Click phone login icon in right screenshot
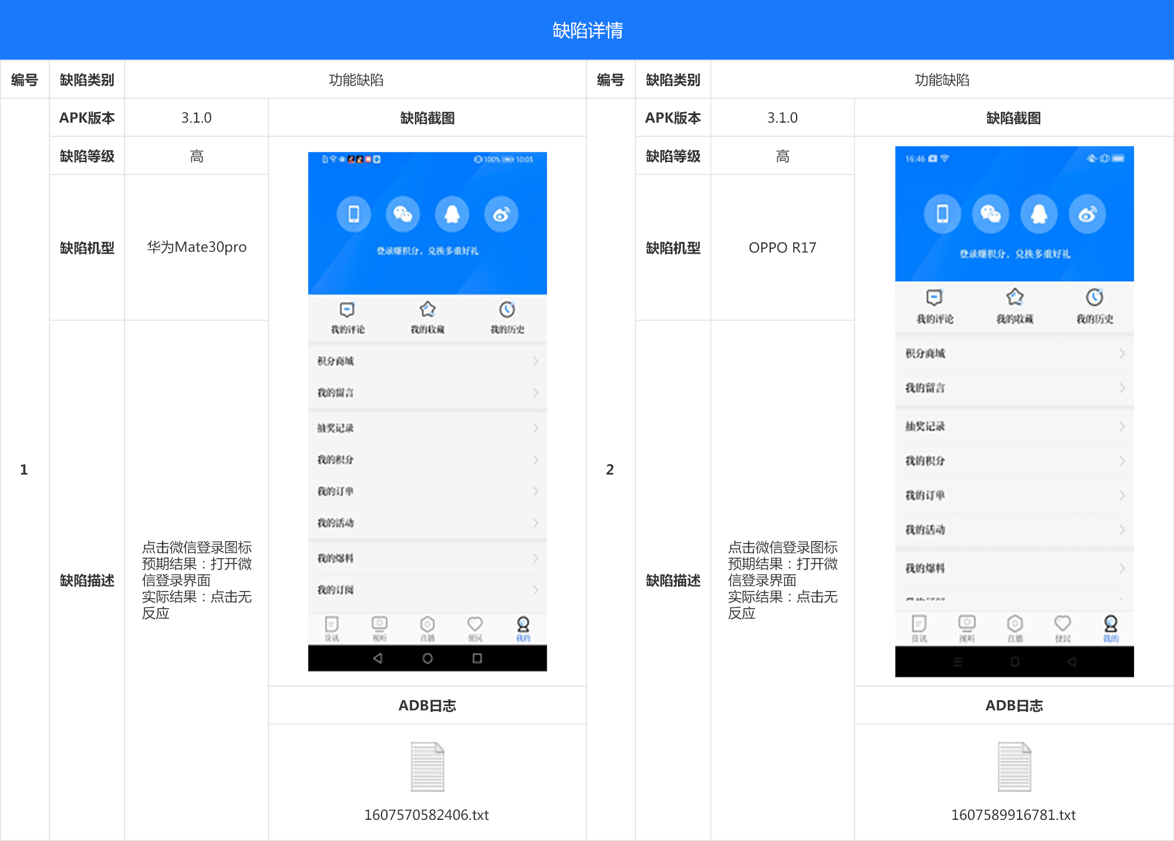 (942, 214)
